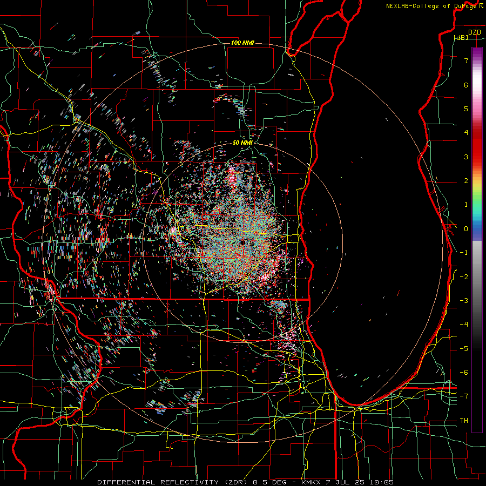
Task: Click the -5 value on the color scale
Action: pos(464,349)
